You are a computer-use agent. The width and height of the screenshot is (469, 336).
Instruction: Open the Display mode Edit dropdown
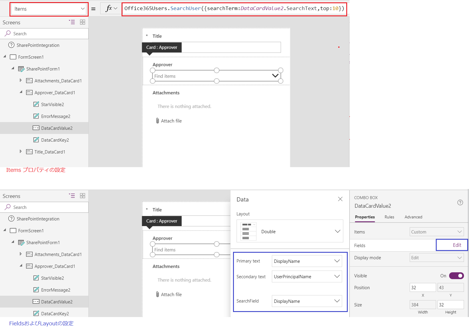pos(437,257)
